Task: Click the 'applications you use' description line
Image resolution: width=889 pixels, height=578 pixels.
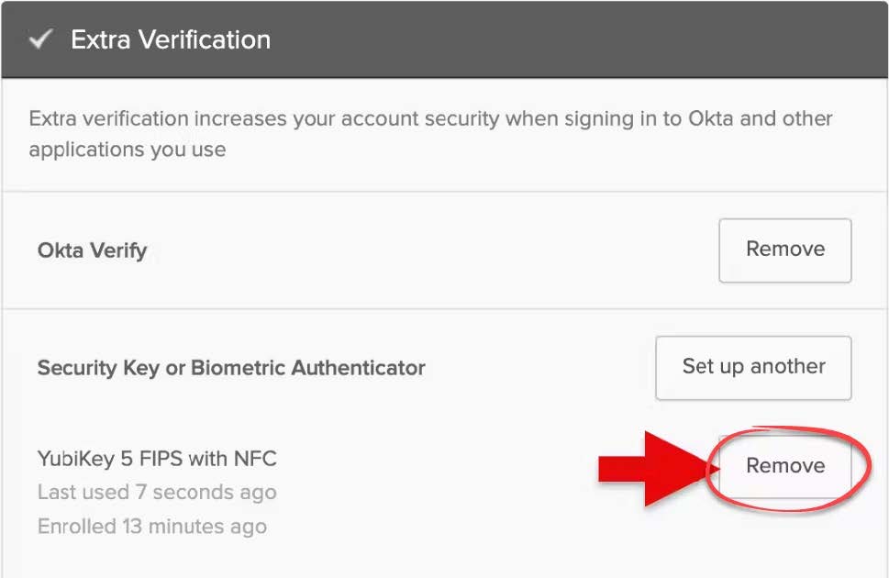Action: pyautogui.click(x=127, y=150)
